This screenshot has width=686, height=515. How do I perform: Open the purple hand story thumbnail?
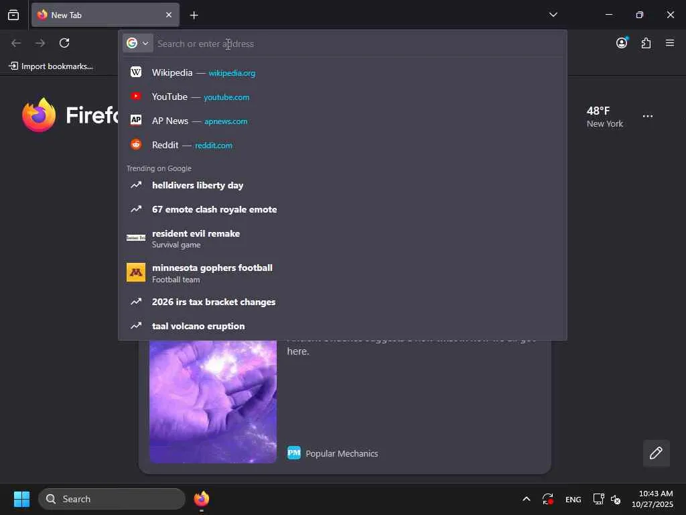pos(213,402)
